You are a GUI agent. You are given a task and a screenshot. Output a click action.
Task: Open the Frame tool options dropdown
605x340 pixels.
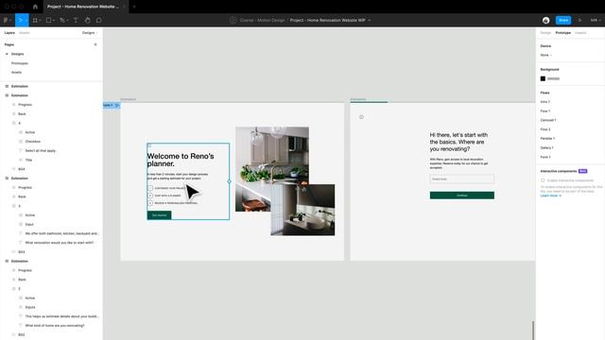point(40,20)
